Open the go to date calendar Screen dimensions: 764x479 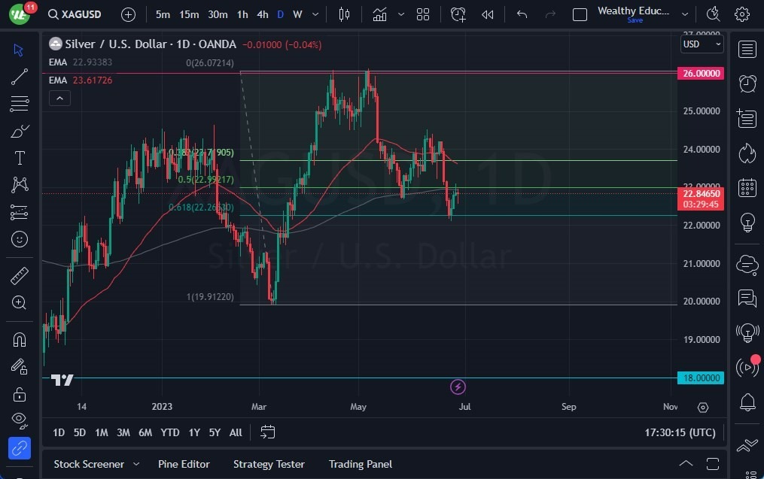267,432
